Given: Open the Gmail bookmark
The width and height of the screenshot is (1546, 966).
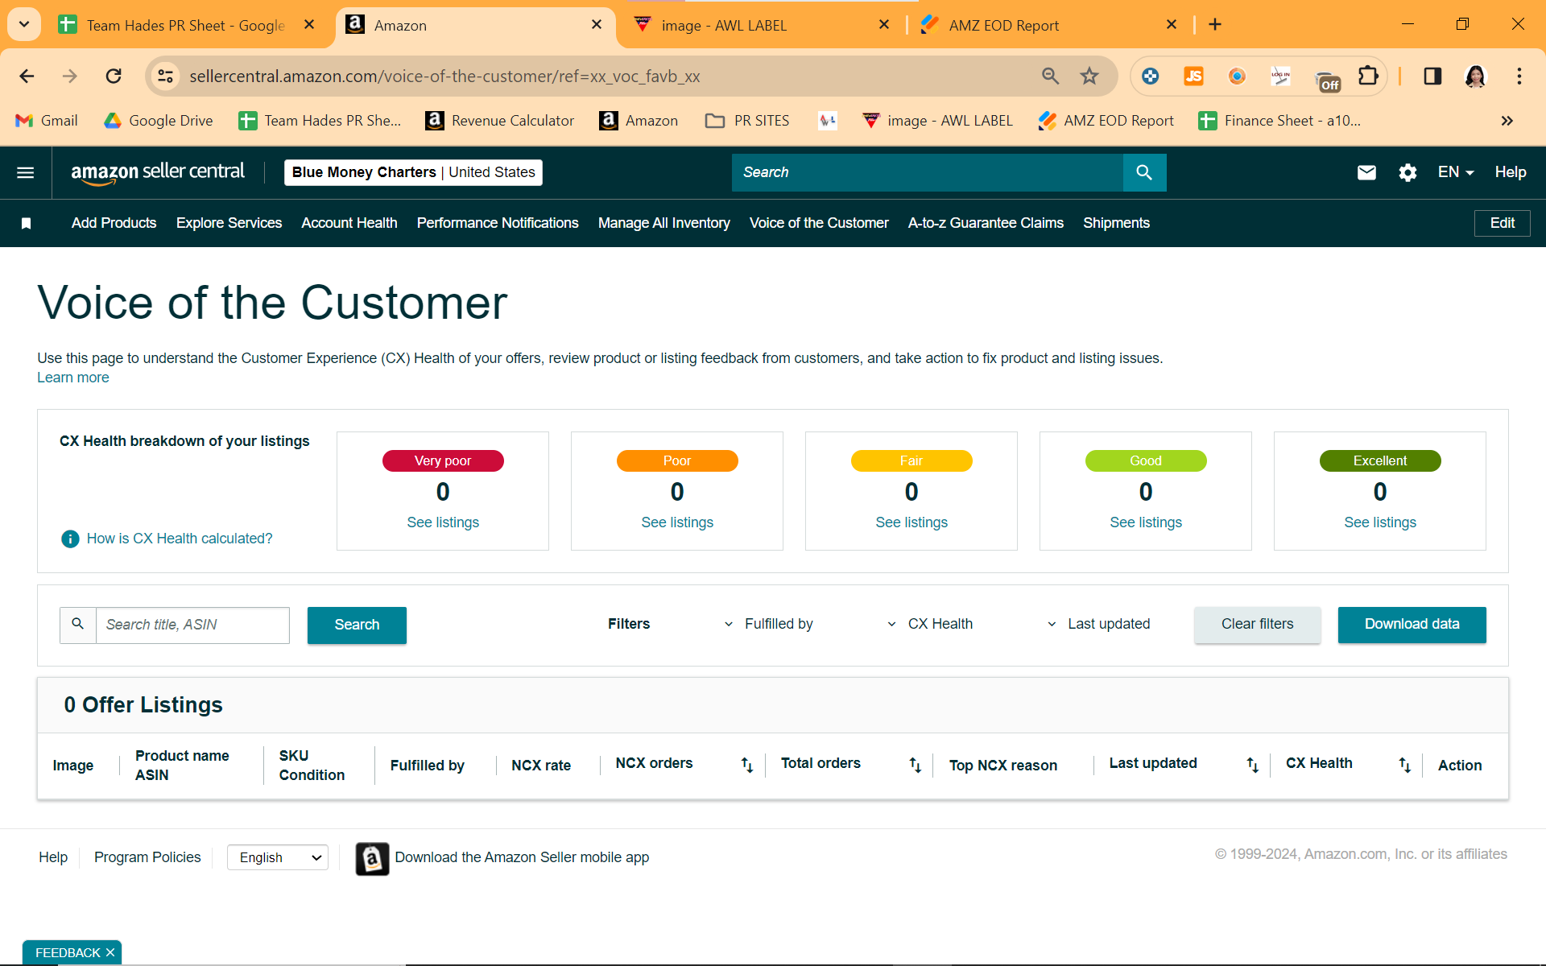Looking at the screenshot, I should coord(47,121).
